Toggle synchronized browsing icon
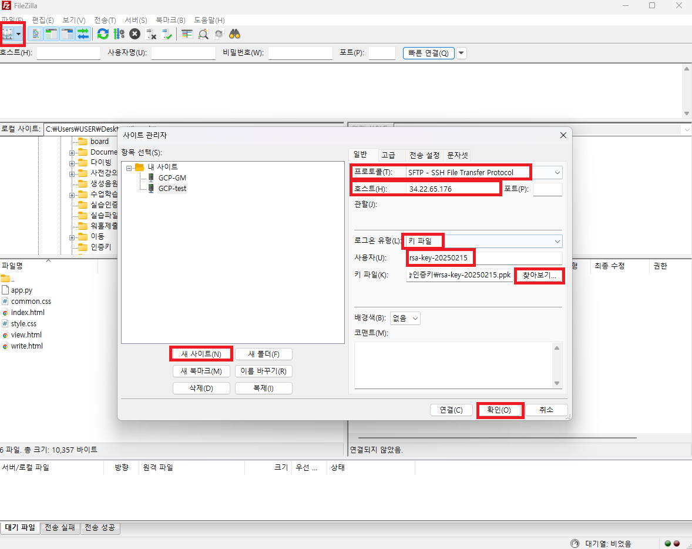The image size is (692, 549). 219,34
